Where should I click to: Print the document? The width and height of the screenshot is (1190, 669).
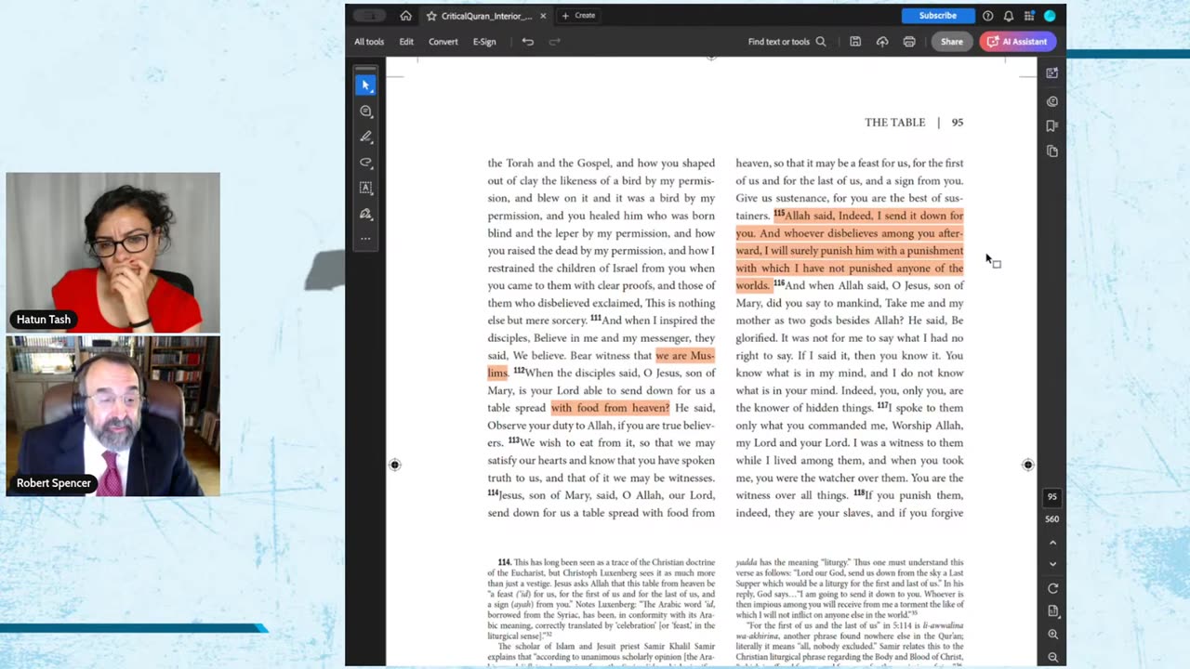click(909, 42)
